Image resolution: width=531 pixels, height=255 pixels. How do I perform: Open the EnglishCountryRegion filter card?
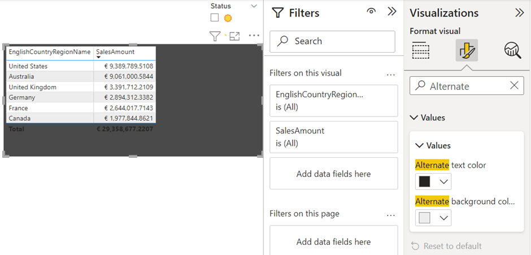click(333, 101)
